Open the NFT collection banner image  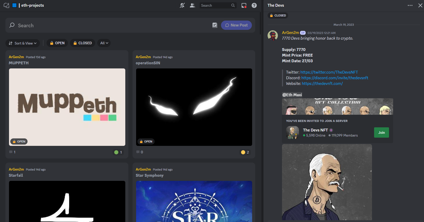(x=338, y=106)
